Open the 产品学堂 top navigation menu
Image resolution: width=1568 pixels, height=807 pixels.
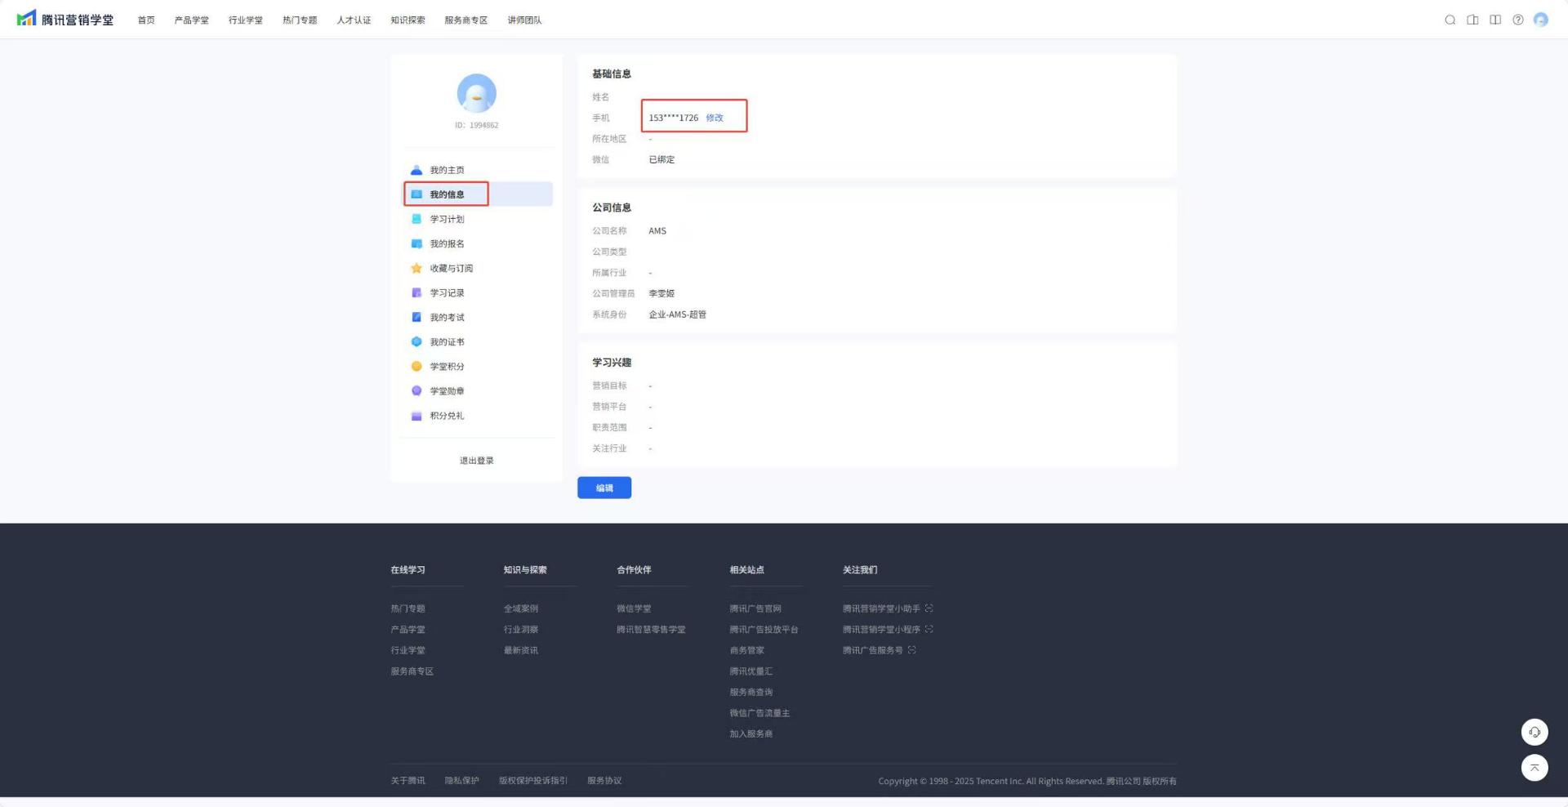[191, 20]
